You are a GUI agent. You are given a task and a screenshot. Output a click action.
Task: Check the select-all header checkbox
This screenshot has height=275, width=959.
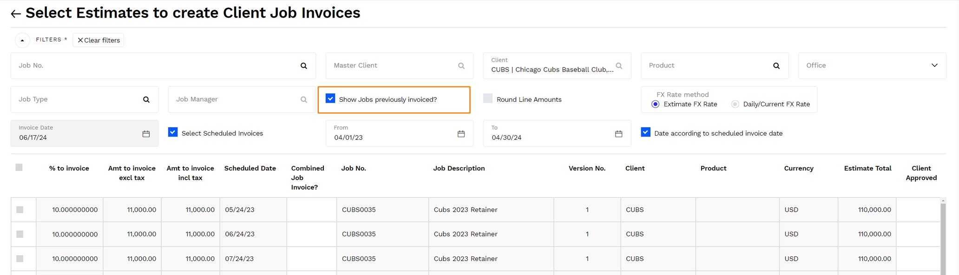point(19,167)
